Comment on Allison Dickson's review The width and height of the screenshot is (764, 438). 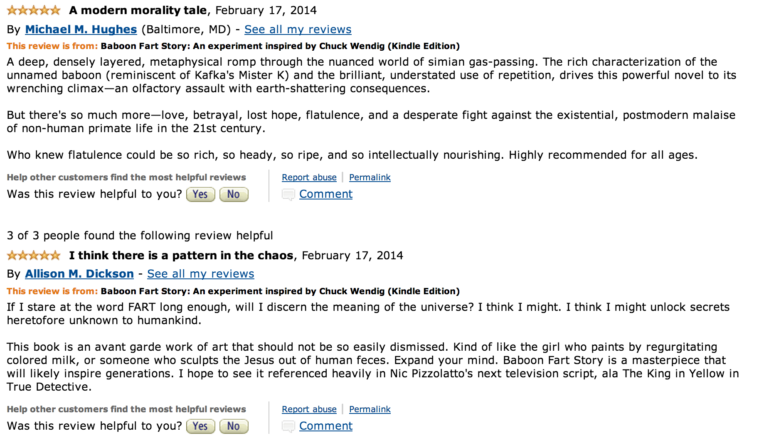325,426
